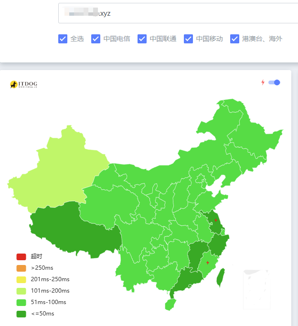Click the 51ms-100ms legend swatch
Viewport: 298px width, 326px height.
21,303
